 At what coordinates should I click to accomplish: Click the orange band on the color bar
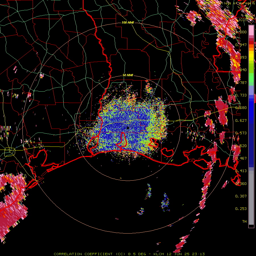pos(251,48)
